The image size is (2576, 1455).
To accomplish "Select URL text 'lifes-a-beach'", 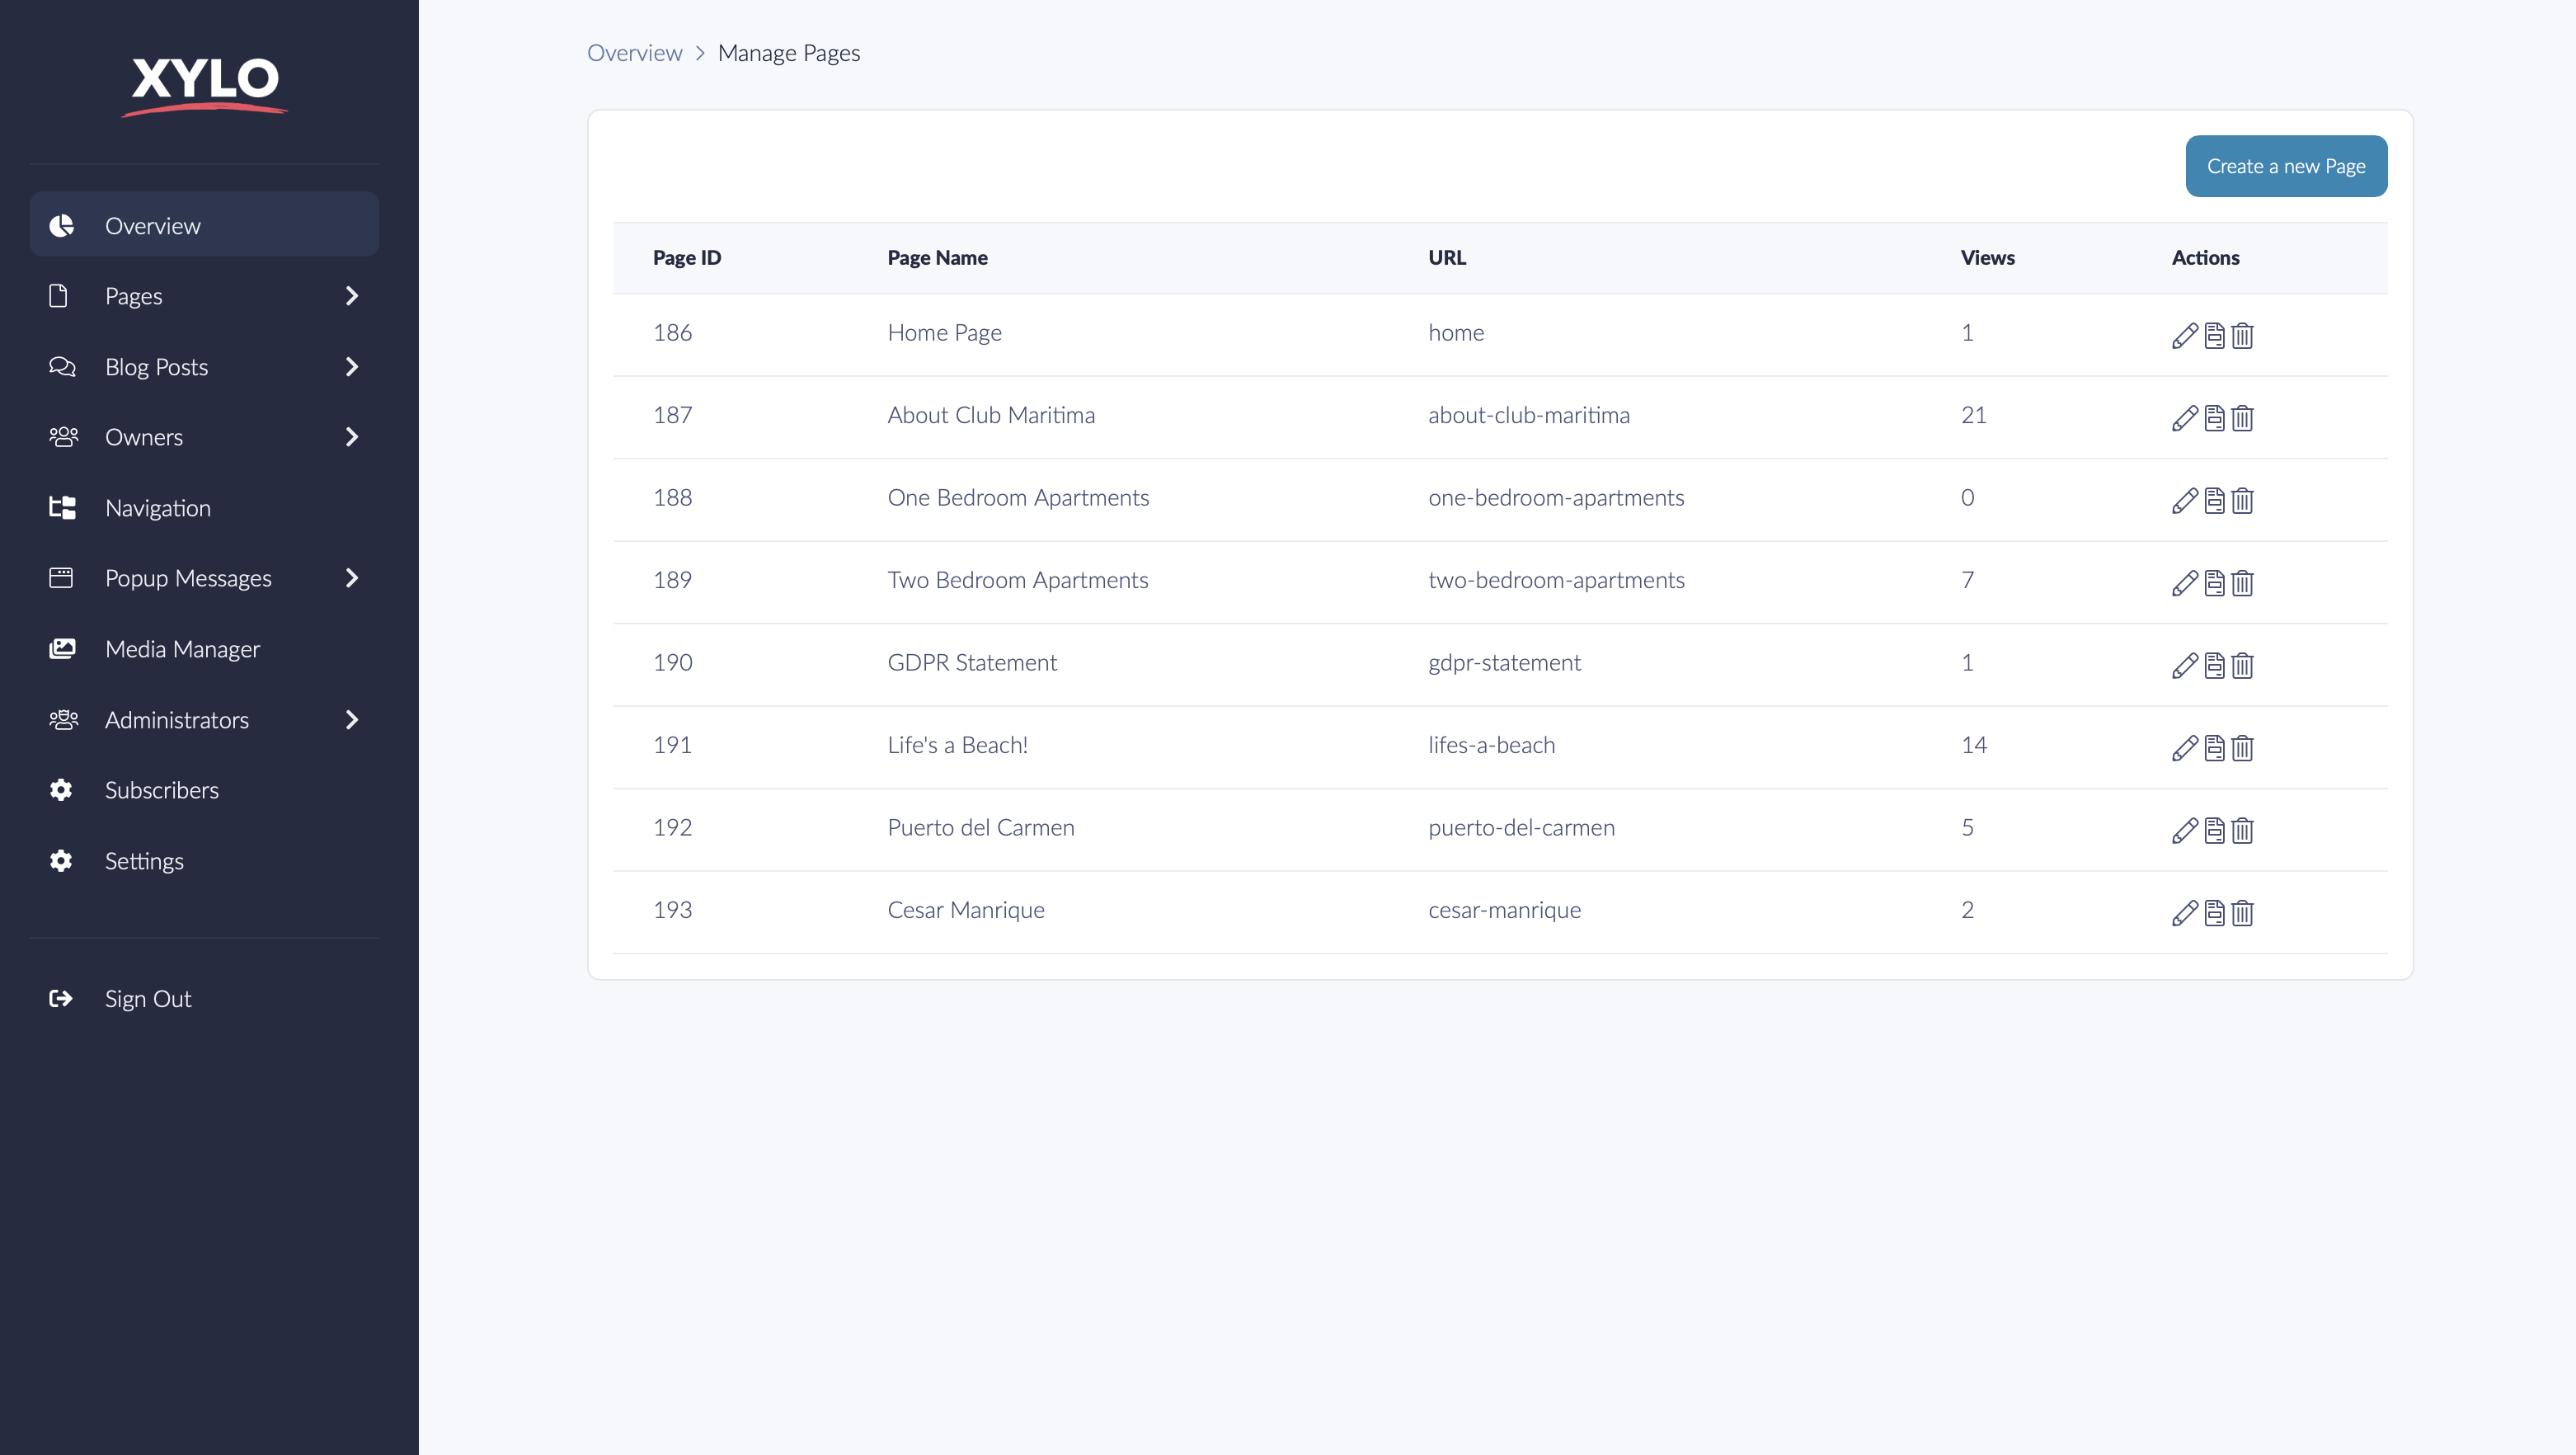I will coord(1491,745).
